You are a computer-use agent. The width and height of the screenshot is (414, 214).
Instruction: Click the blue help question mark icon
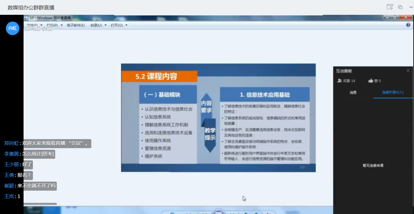pos(408,25)
